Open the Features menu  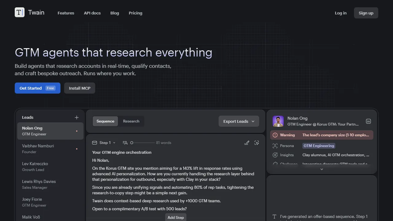66,13
